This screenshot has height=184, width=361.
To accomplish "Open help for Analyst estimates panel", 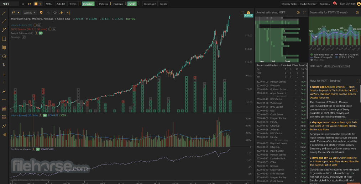I will [x=298, y=13].
